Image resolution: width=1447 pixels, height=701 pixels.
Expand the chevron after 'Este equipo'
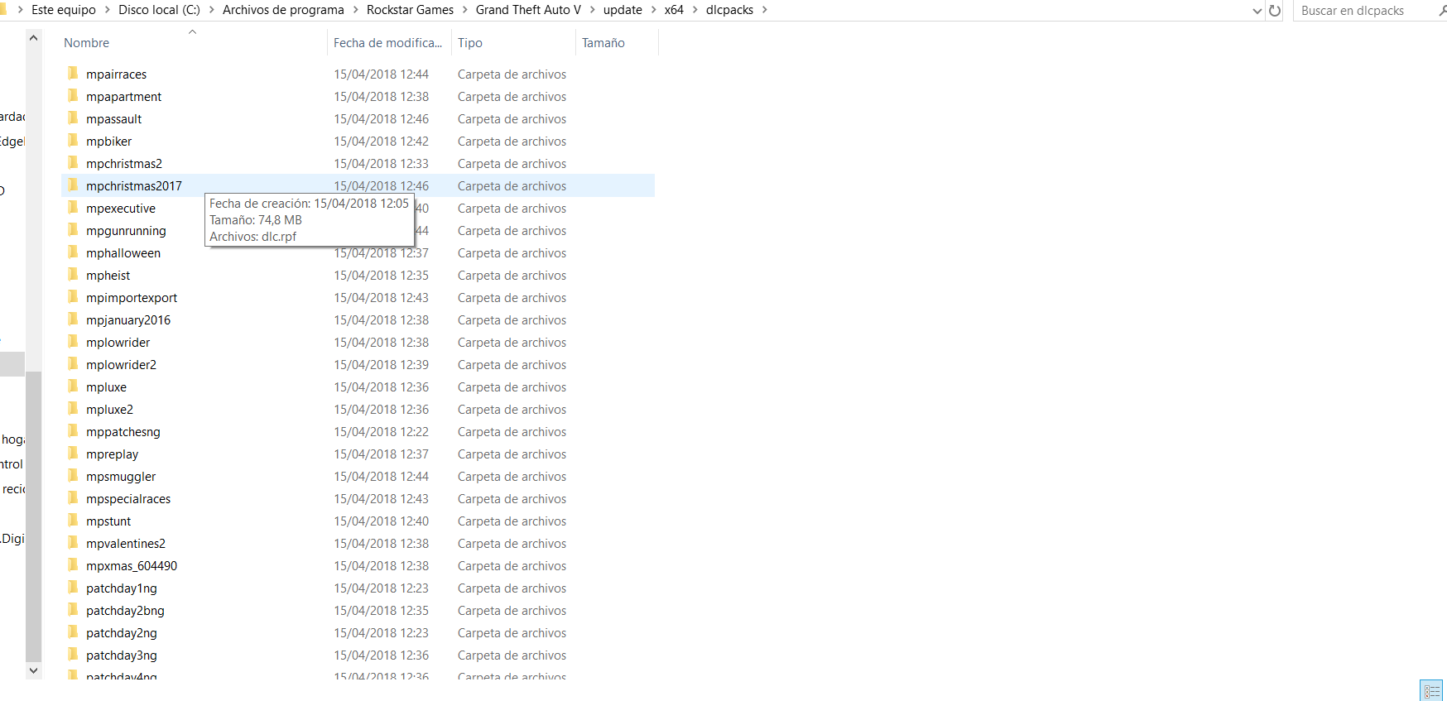(107, 10)
